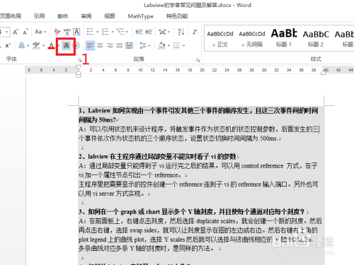354x265 pixels.
Task: Apply the 无间隔 style
Action: click(252, 38)
